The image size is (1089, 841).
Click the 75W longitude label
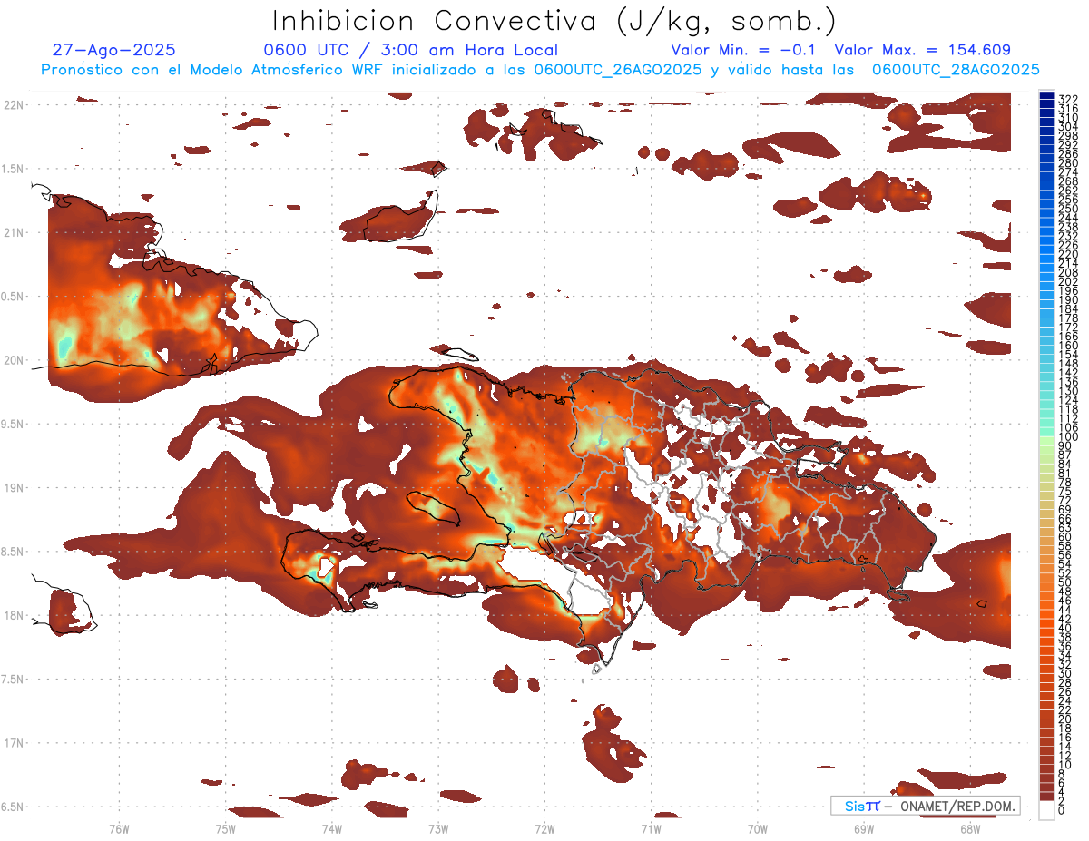pyautogui.click(x=226, y=828)
